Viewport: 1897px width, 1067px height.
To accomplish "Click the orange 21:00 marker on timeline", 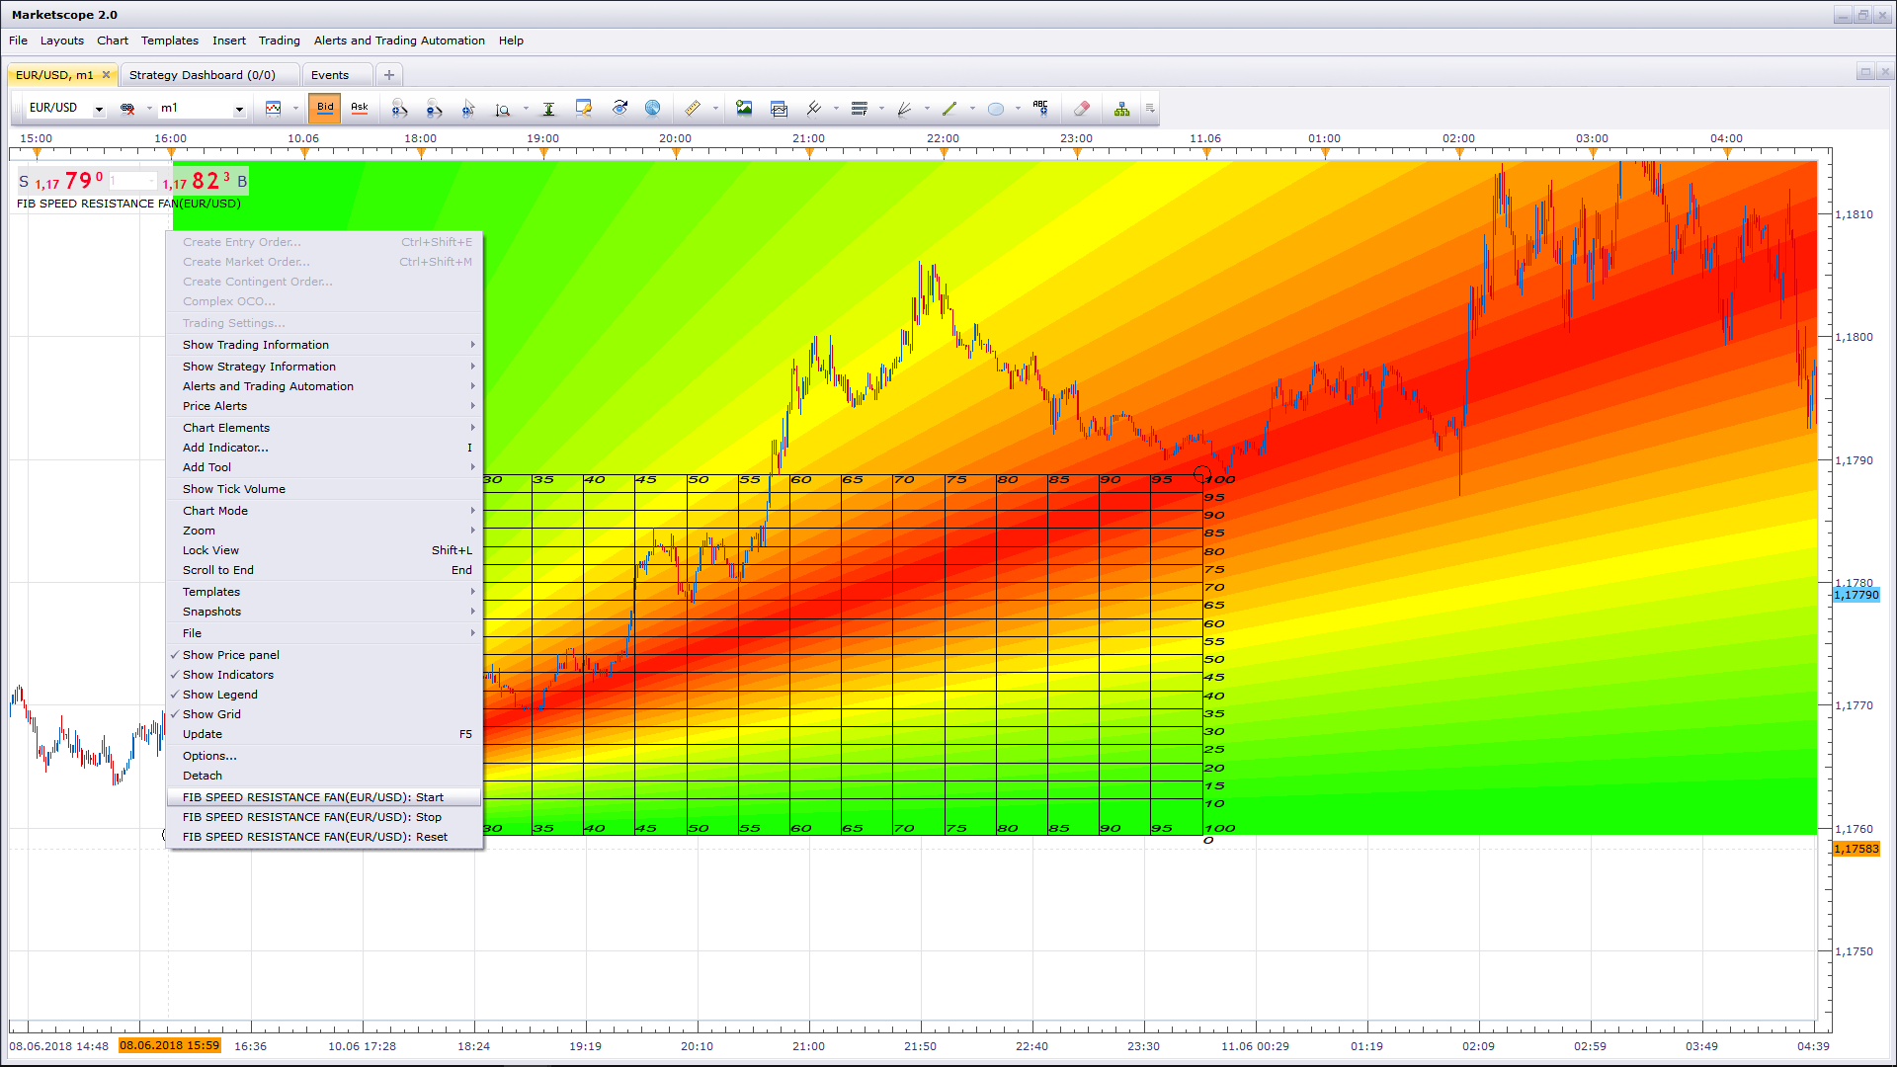I will [809, 153].
